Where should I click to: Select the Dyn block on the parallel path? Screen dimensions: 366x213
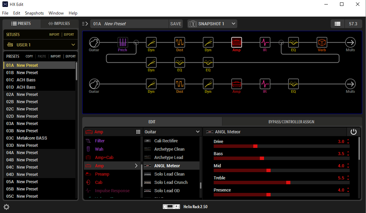[x=151, y=62]
